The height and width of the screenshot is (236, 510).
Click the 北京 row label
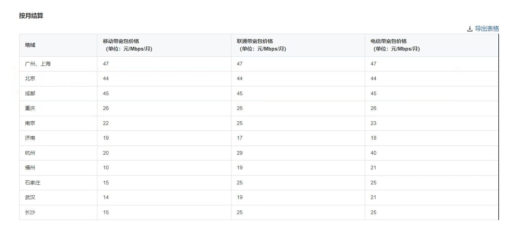(30, 79)
